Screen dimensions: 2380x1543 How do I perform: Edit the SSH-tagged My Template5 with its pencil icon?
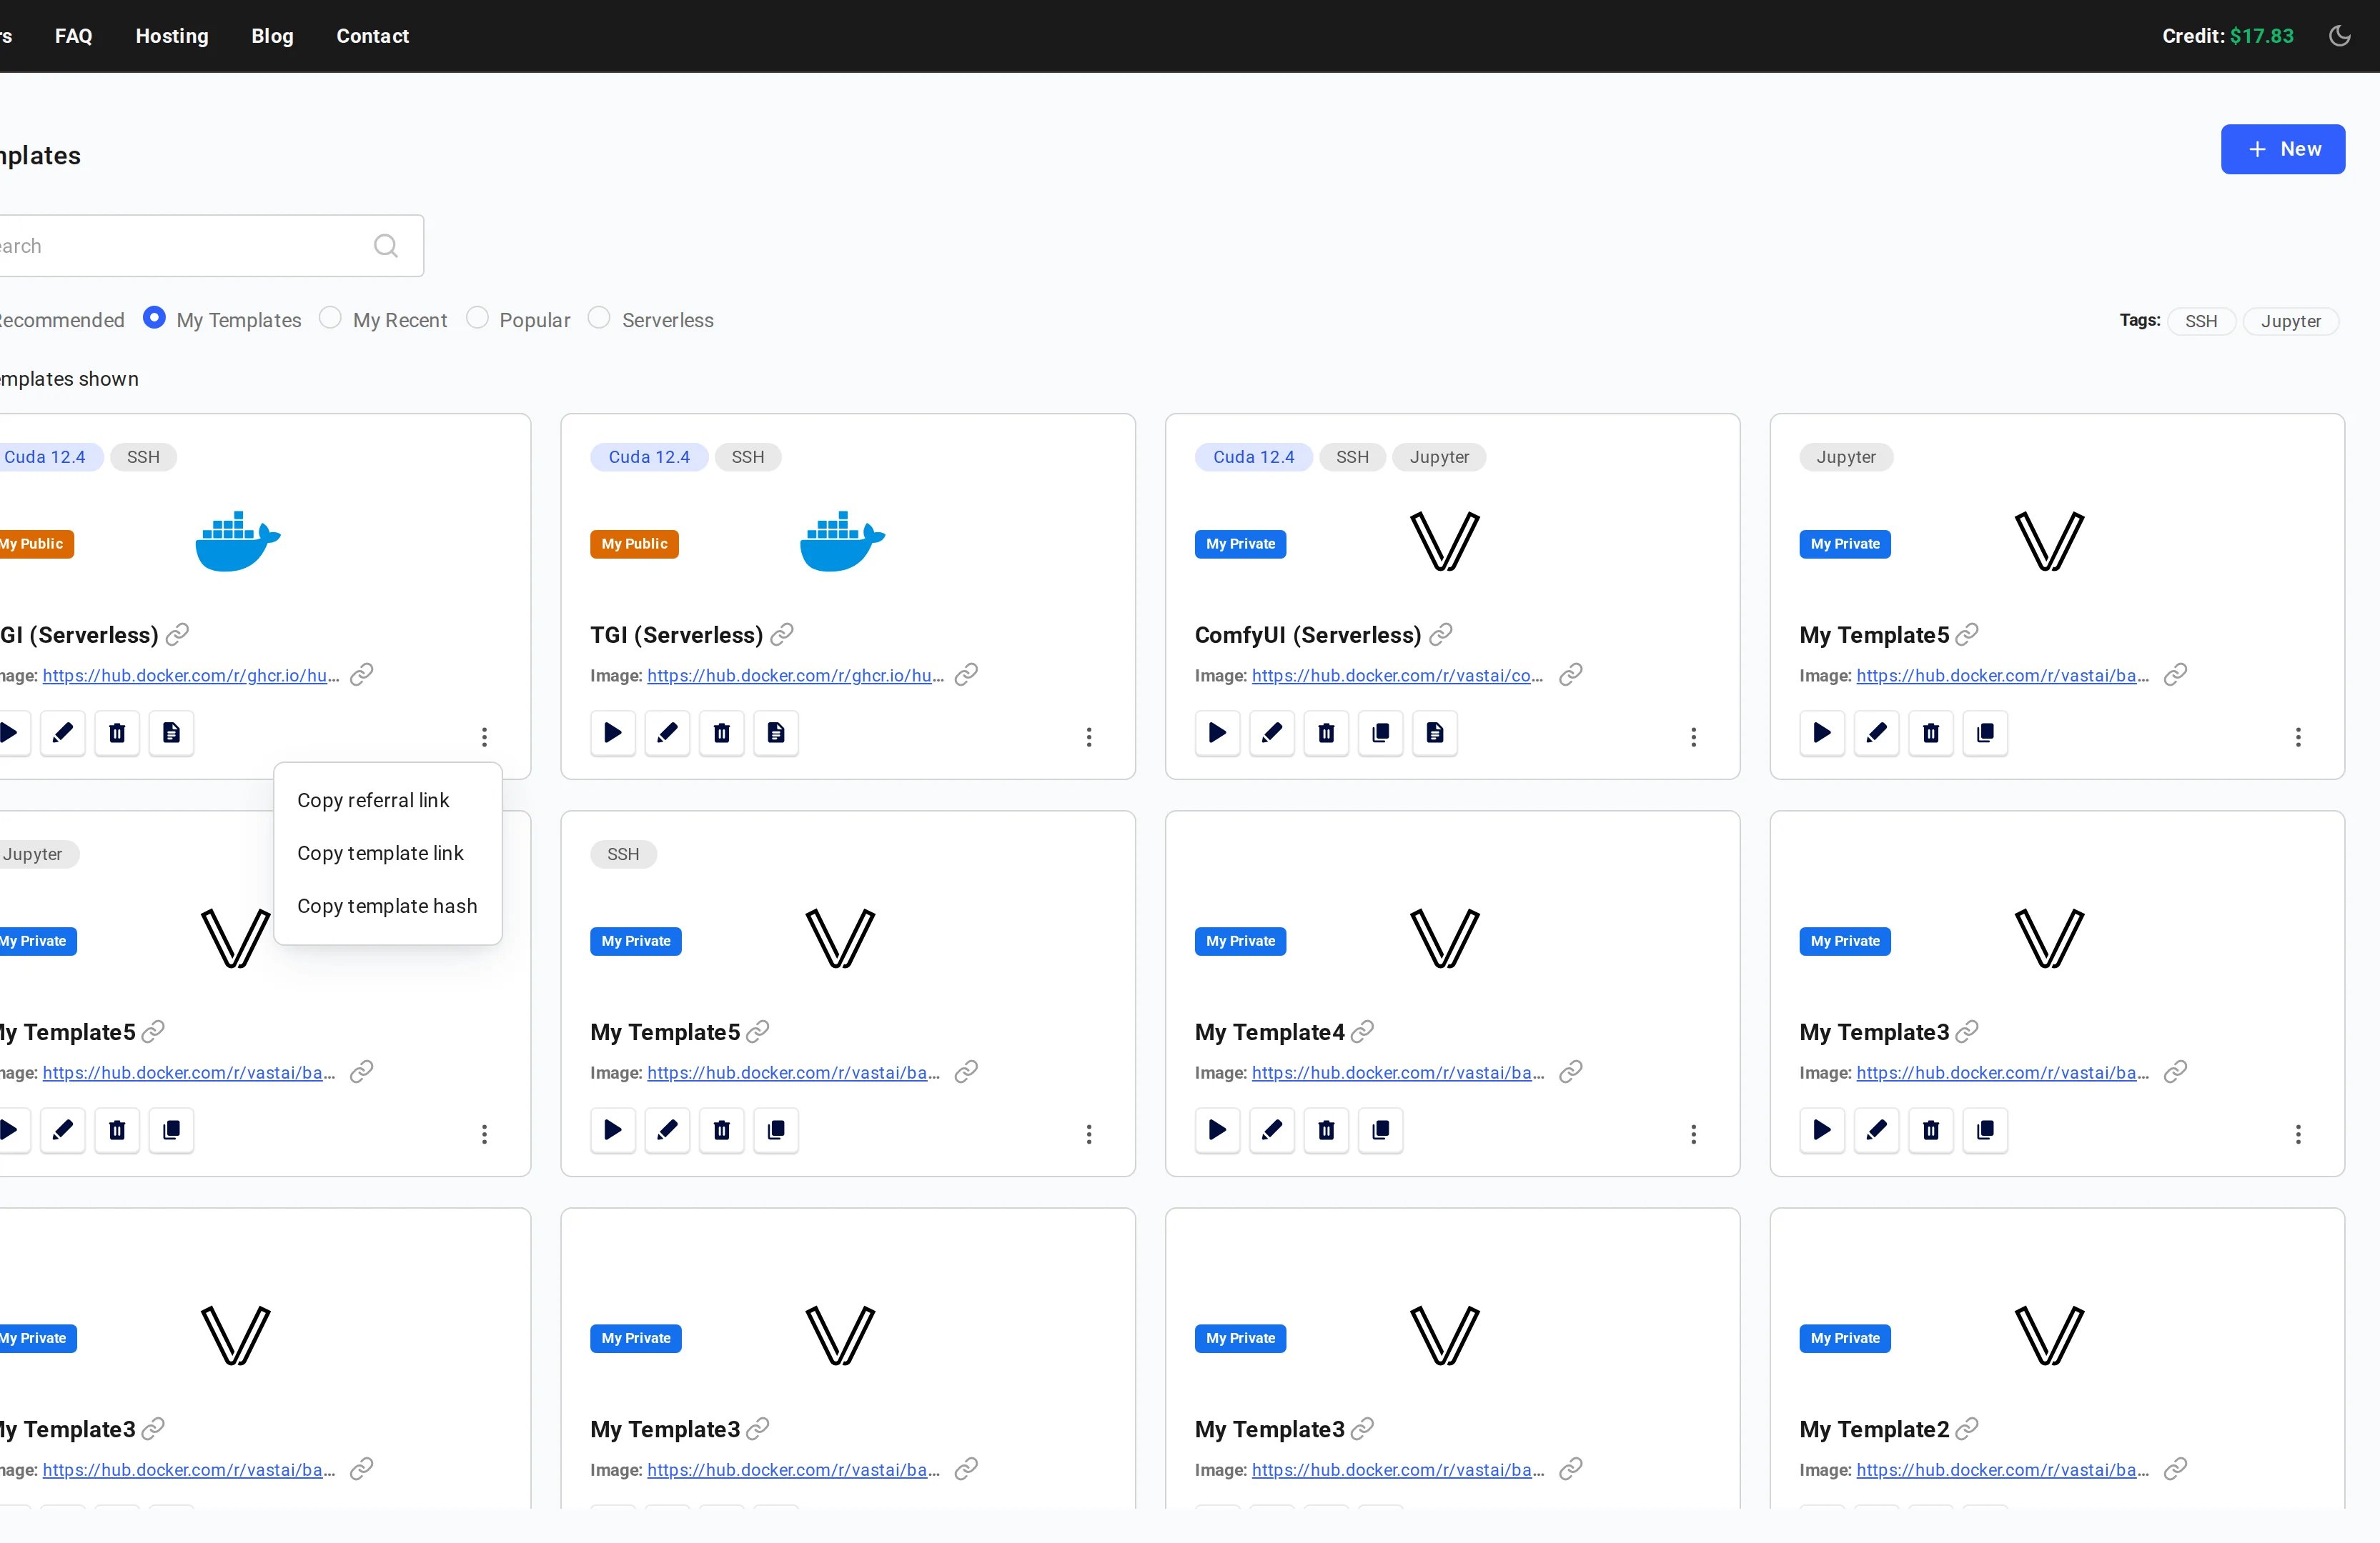667,1129
